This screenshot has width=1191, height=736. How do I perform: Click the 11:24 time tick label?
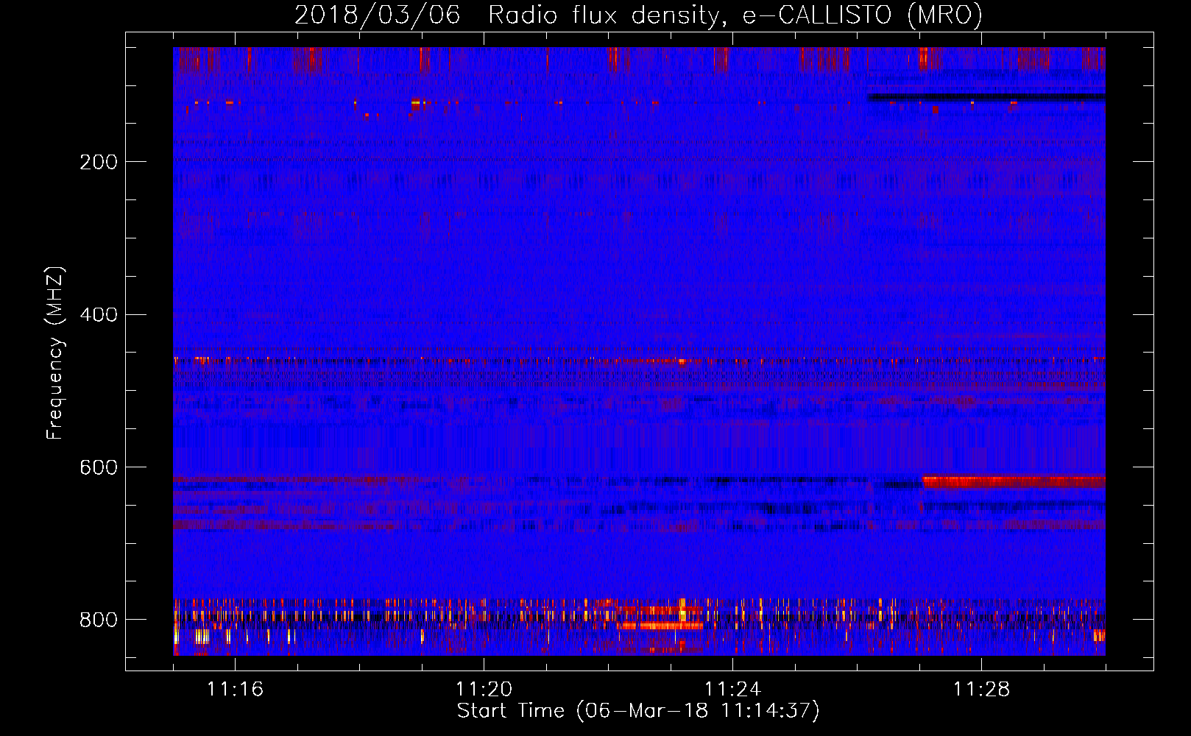point(732,689)
